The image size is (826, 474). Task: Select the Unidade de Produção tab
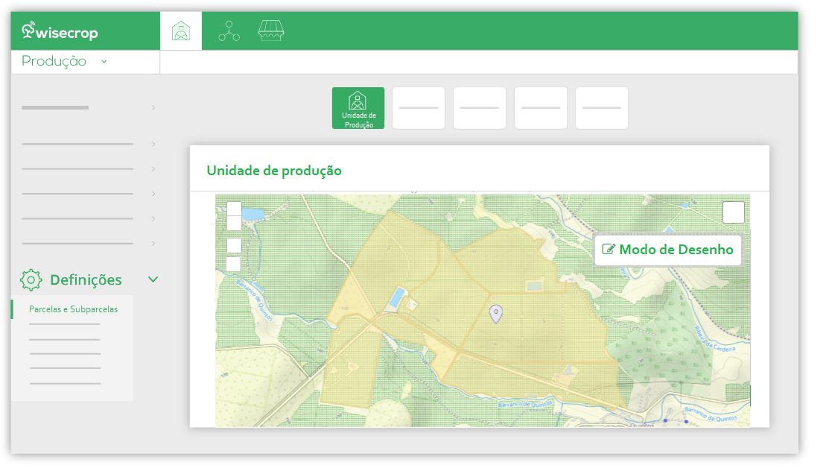click(x=358, y=108)
